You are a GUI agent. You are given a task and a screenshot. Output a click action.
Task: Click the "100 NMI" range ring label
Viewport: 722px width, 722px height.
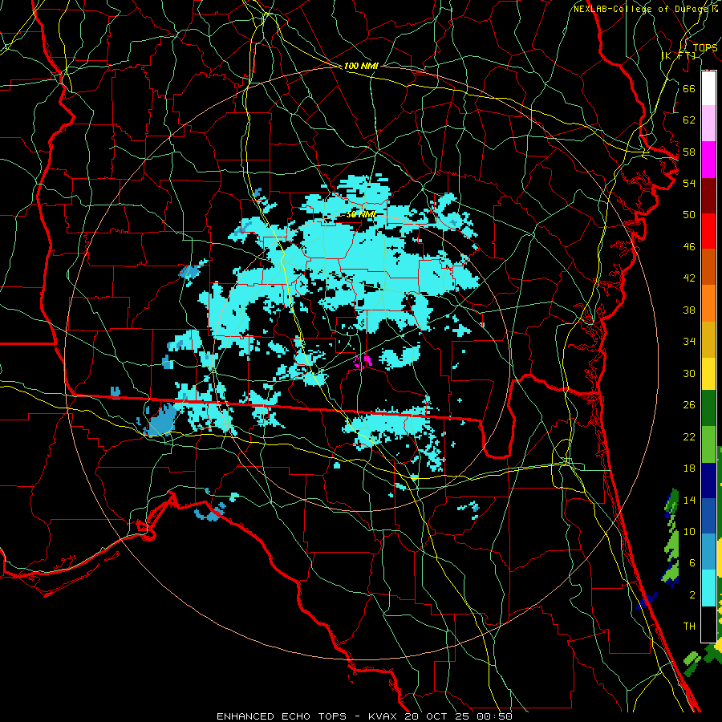361,66
